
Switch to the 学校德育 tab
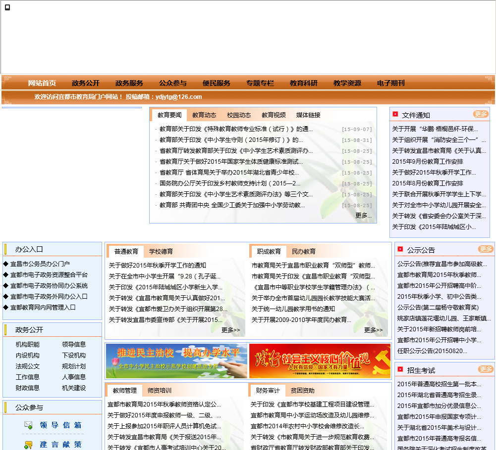coord(161,251)
